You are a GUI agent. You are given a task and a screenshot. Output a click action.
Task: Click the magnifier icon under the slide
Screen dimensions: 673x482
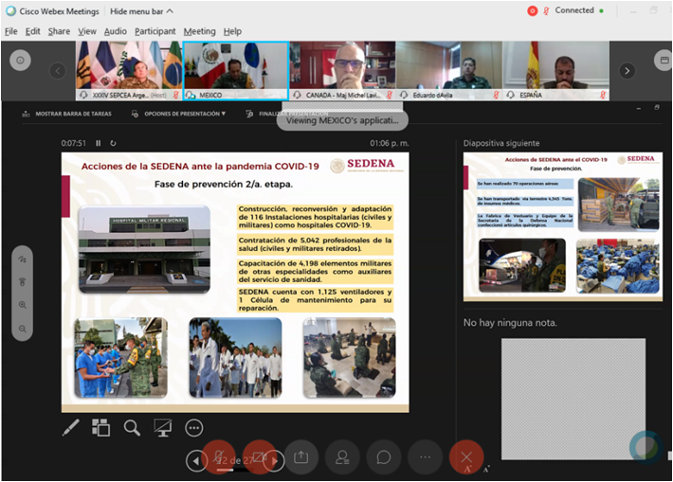coord(132,428)
